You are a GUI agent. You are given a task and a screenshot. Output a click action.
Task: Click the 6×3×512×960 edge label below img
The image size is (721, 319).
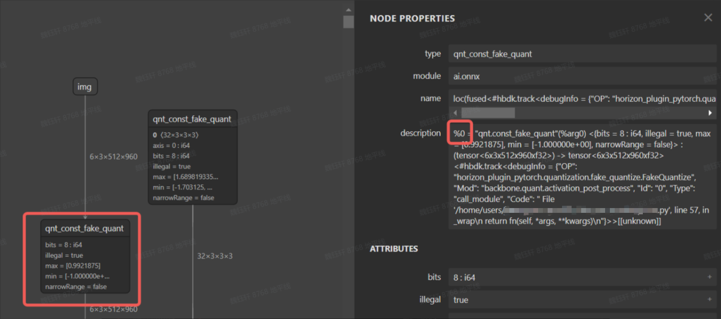pos(114,157)
